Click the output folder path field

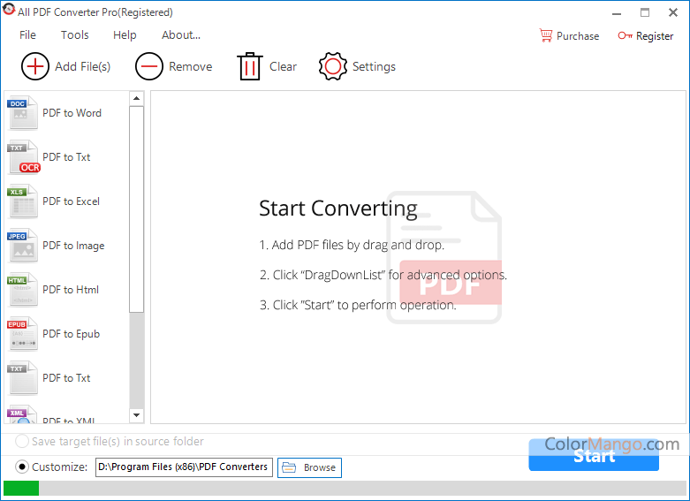tap(184, 467)
